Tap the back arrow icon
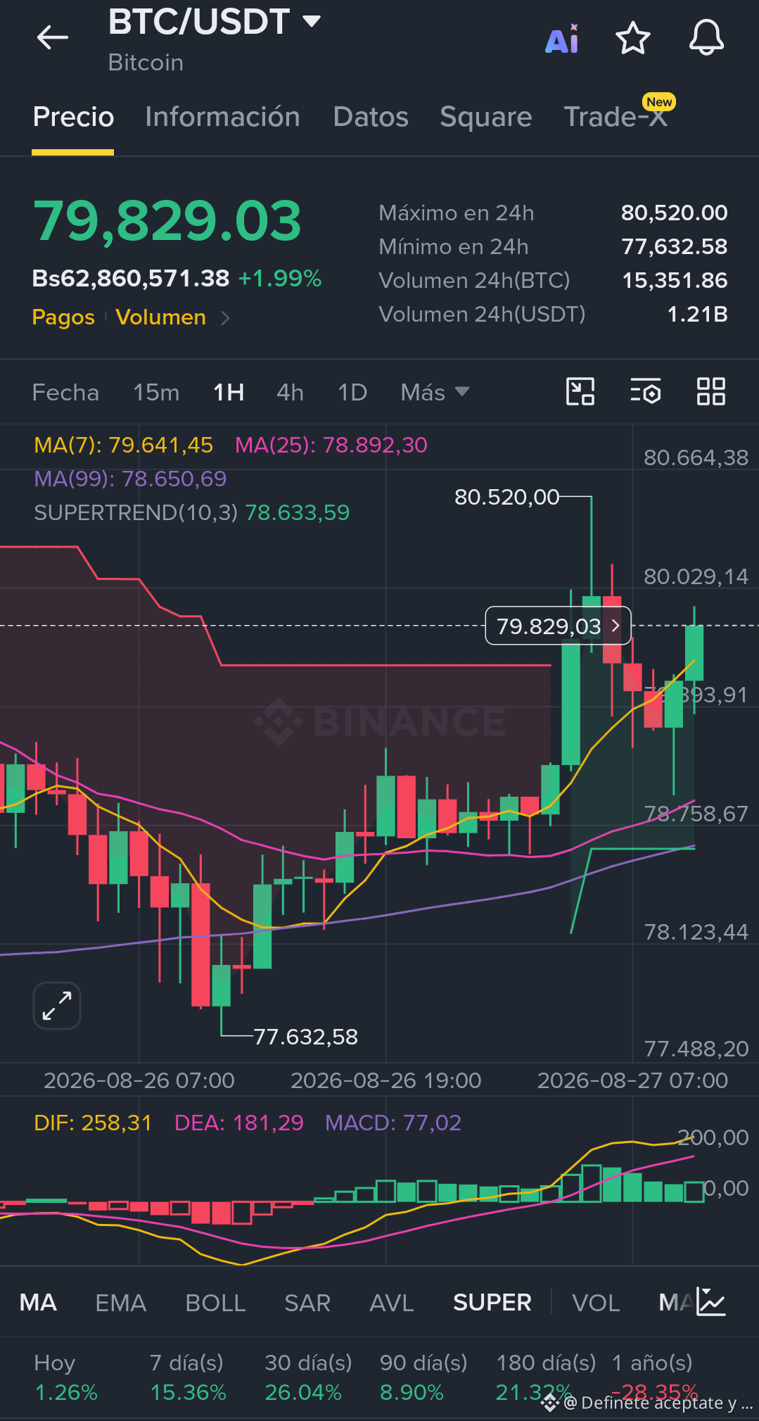759x1421 pixels. click(x=52, y=37)
